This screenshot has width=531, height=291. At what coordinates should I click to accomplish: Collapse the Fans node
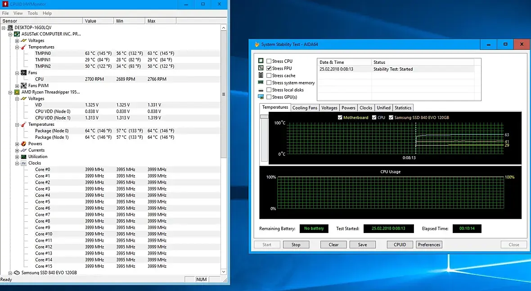point(17,73)
